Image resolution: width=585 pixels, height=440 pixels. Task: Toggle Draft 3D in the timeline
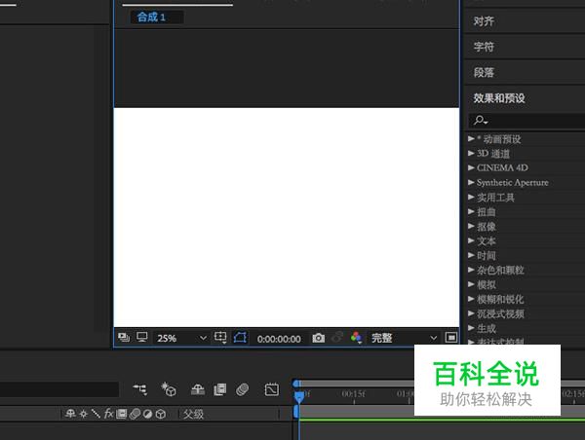point(169,389)
